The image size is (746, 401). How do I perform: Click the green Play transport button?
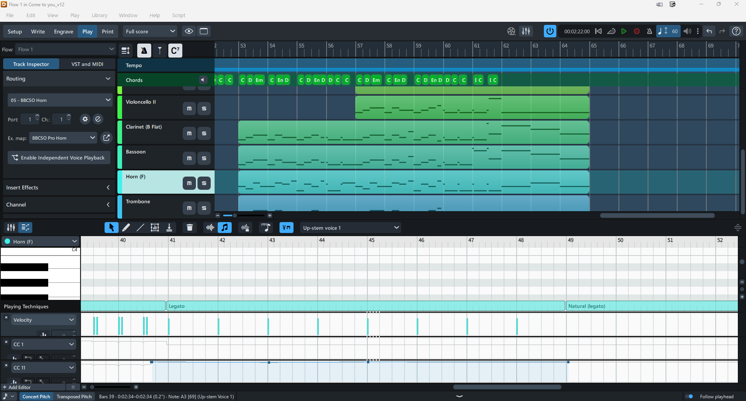pos(624,32)
